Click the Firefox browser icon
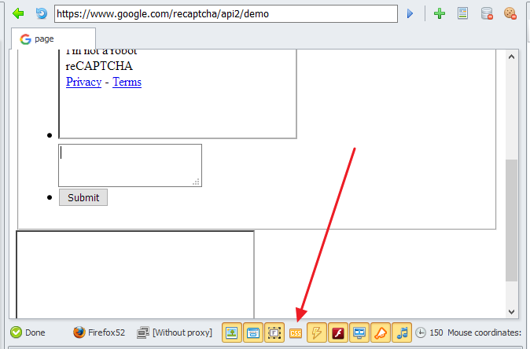530x349 pixels. tap(79, 332)
